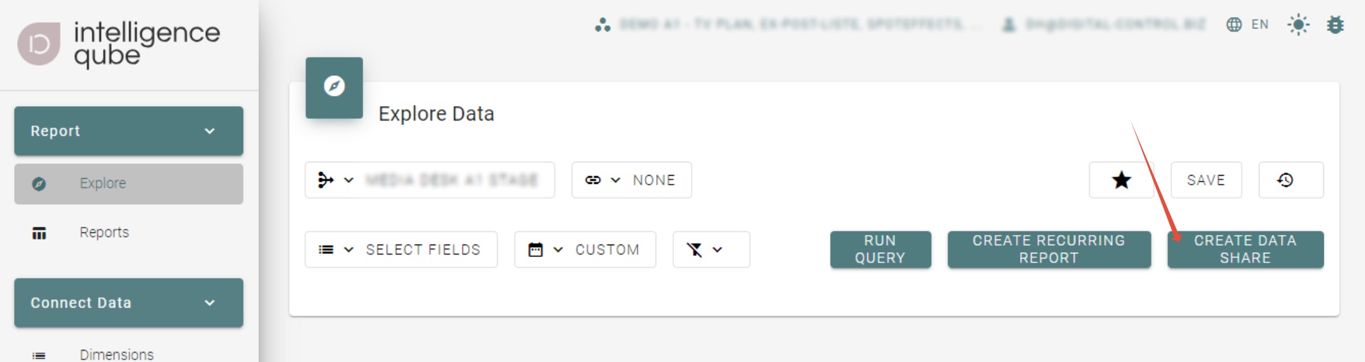Click the star favorite icon button
The image size is (1365, 362).
tap(1121, 180)
